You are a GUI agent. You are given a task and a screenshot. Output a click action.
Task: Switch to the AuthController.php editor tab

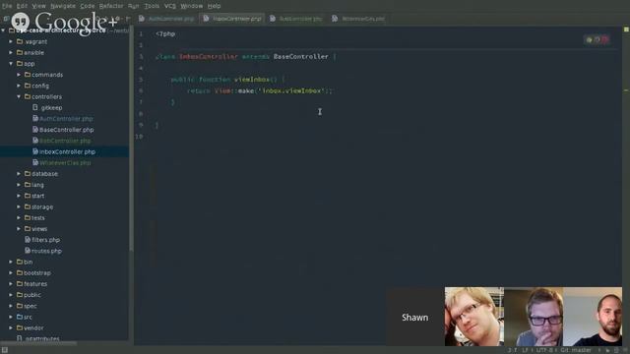click(166, 19)
